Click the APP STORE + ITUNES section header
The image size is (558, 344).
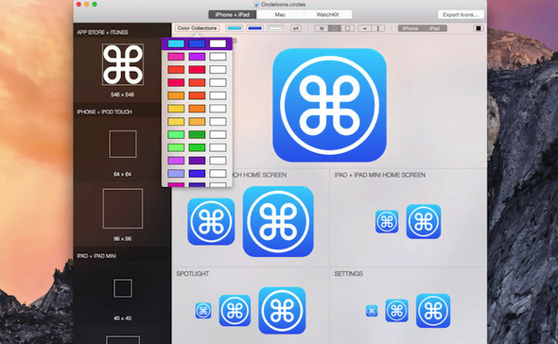click(x=102, y=32)
